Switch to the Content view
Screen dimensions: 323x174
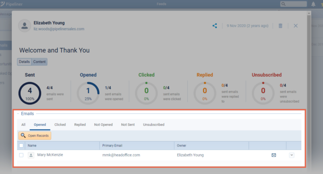tap(39, 62)
